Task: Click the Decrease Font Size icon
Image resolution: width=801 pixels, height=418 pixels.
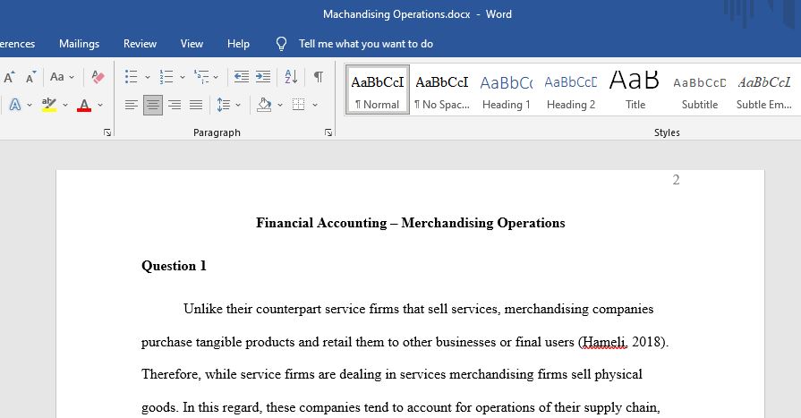Action: click(x=31, y=77)
